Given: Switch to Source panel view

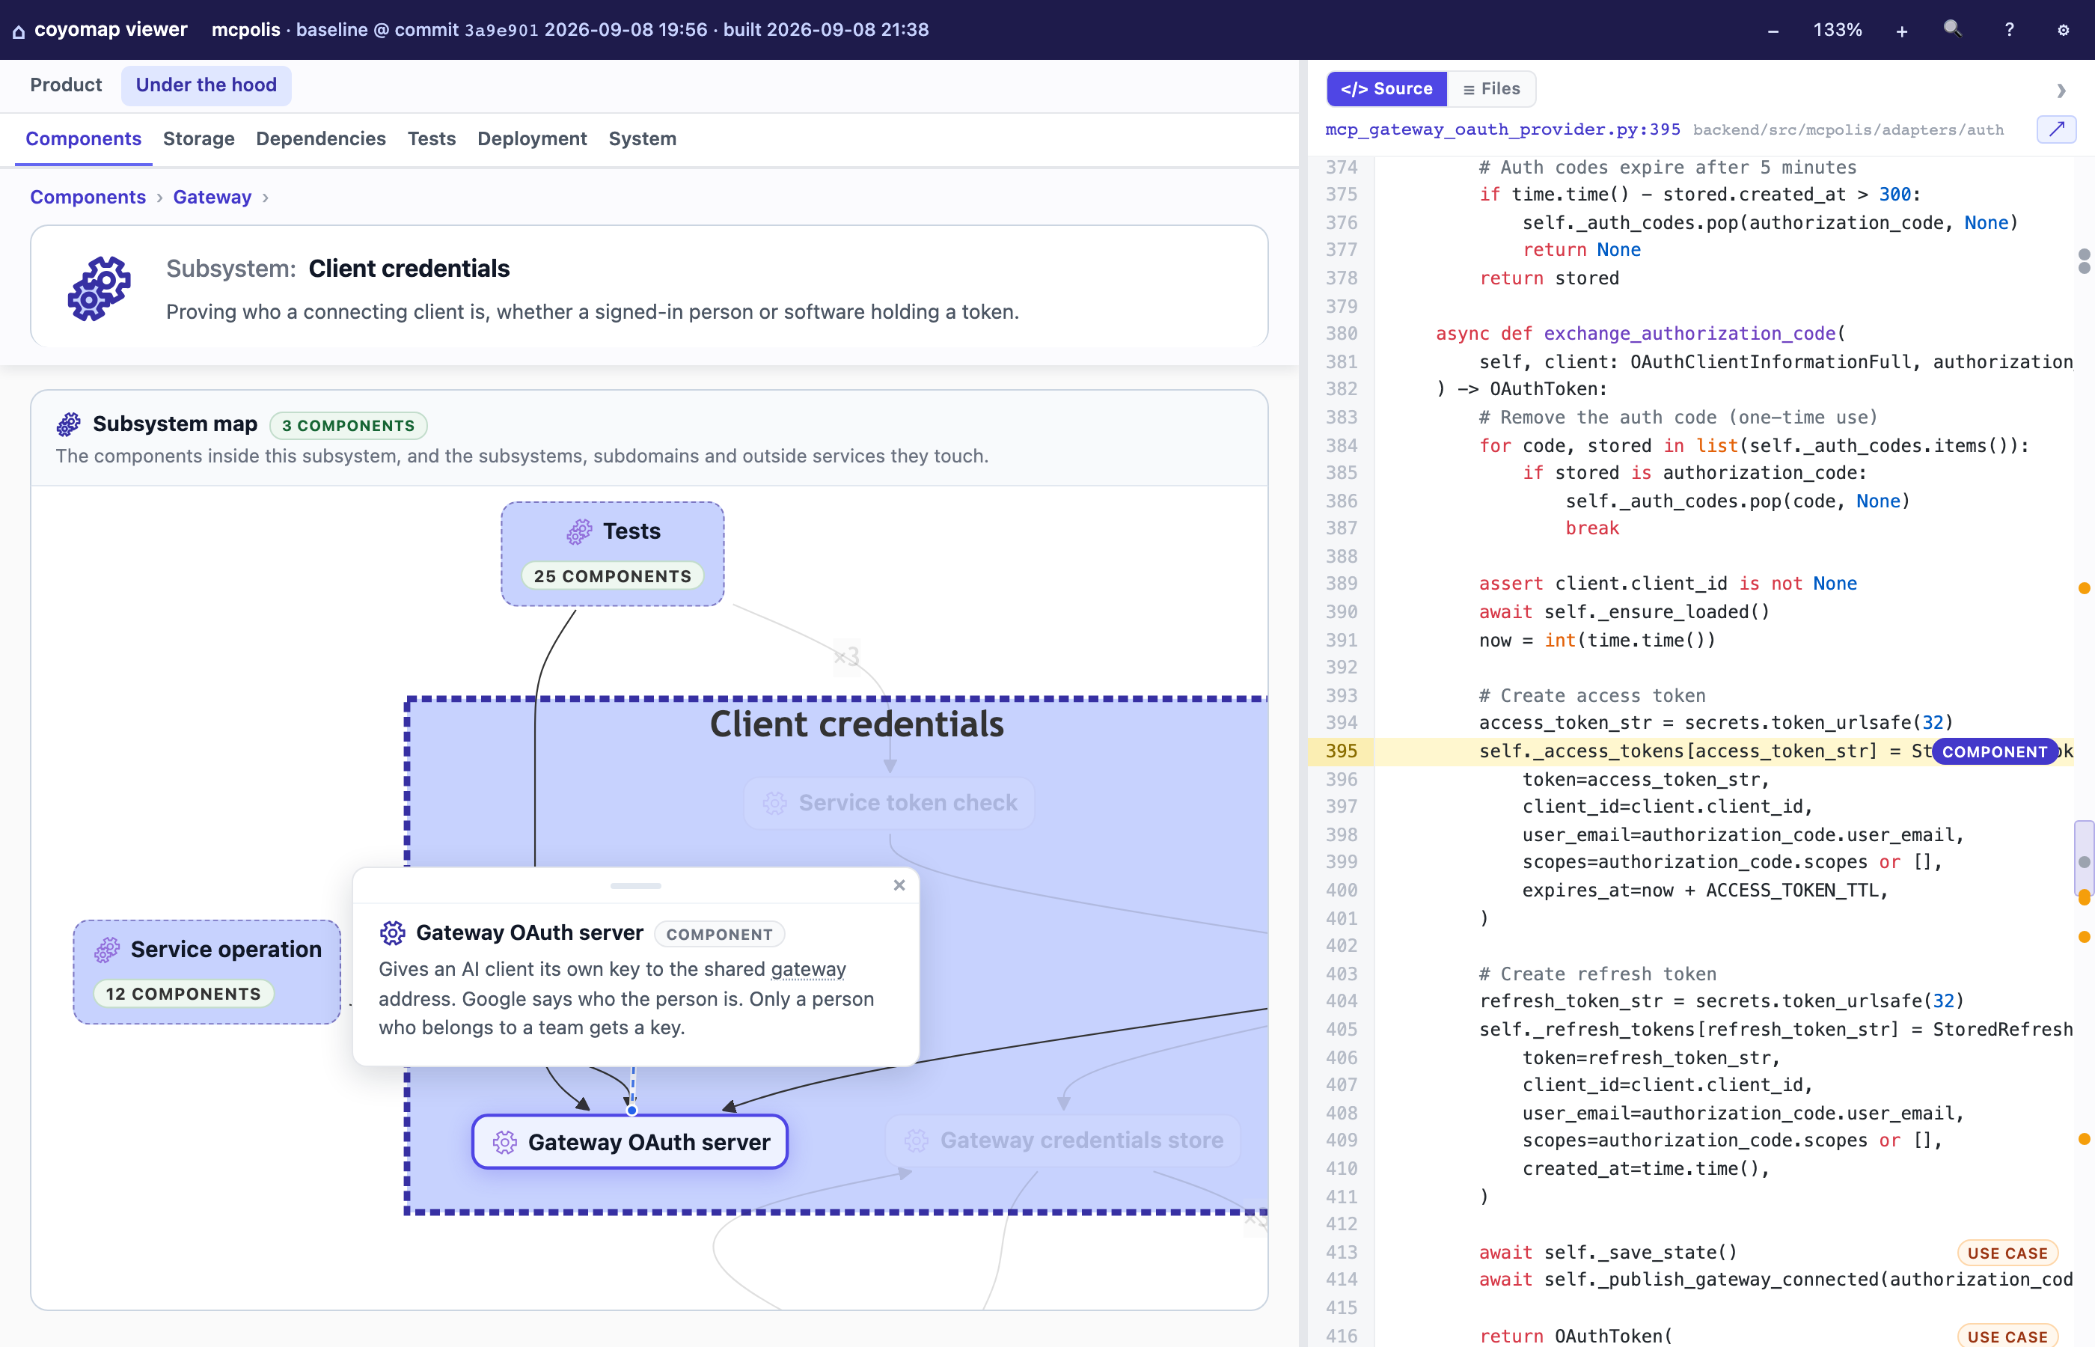Looking at the screenshot, I should pos(1386,88).
